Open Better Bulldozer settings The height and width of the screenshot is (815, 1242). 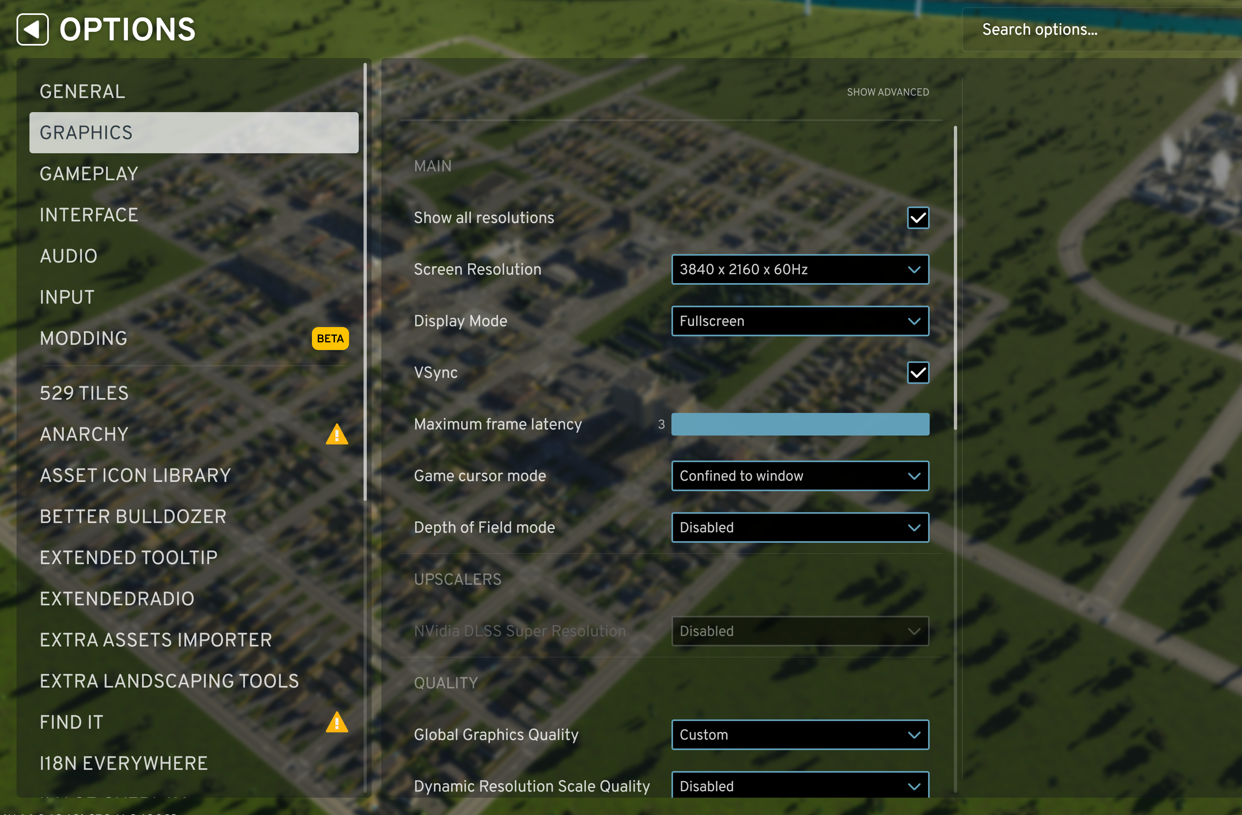pos(194,517)
